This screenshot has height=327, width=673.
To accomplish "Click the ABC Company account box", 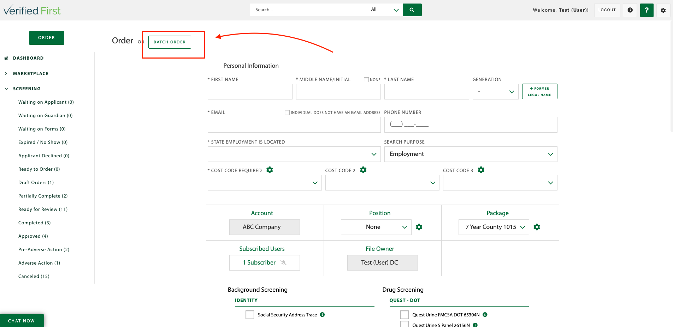I will (x=264, y=227).
